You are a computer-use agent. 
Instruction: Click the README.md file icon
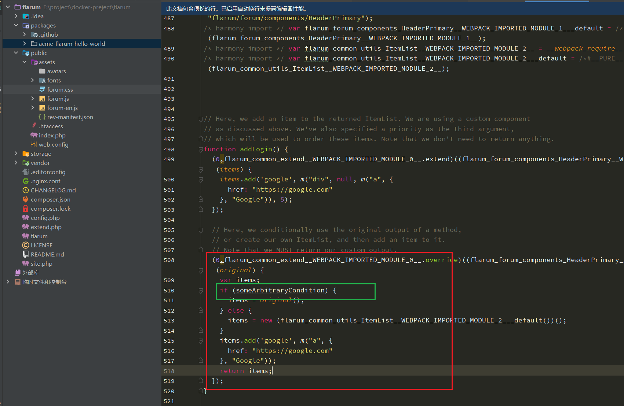(x=26, y=254)
